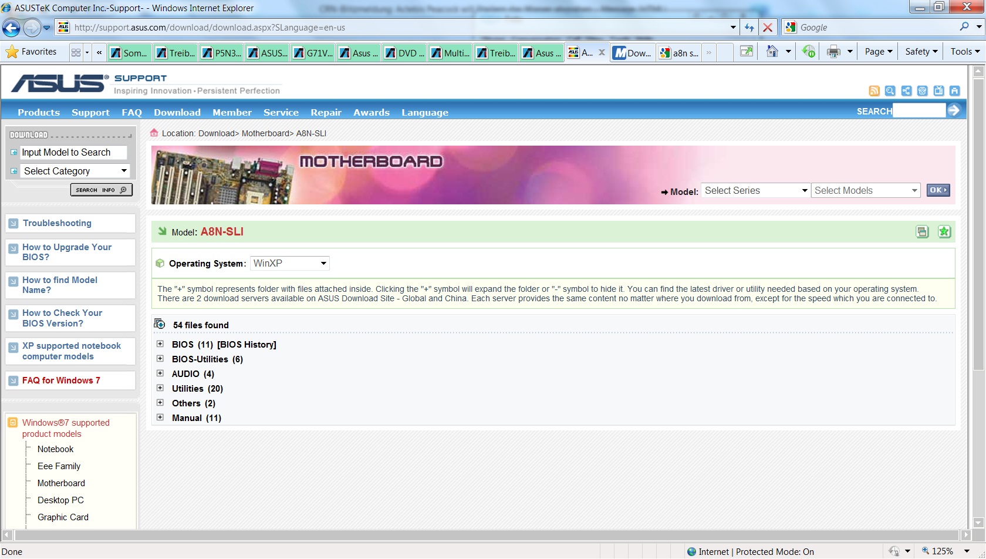Viewport: 986px width, 559px height.
Task: Switch to the DVD browser tab
Action: click(x=404, y=53)
